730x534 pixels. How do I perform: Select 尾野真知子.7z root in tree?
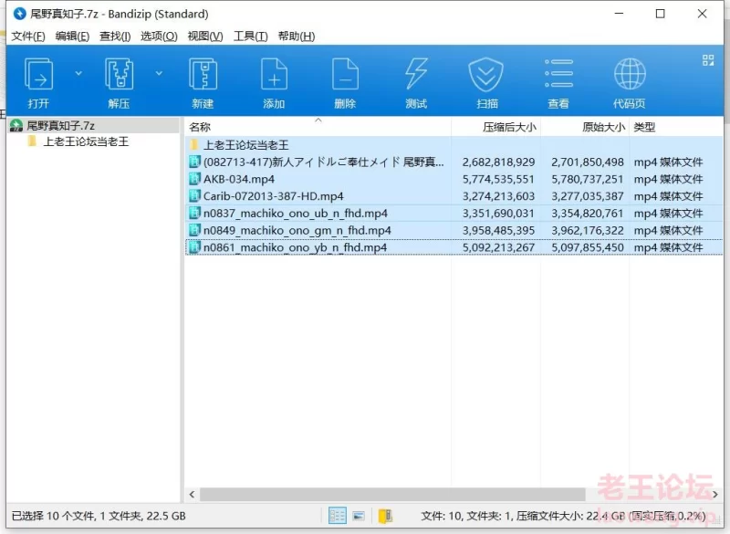[x=60, y=126]
